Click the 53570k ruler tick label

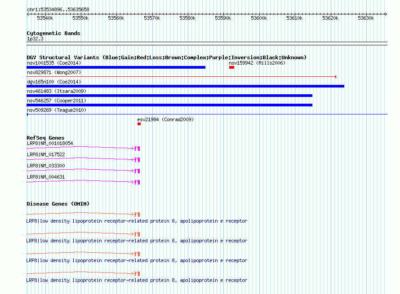pyautogui.click(x=152, y=18)
